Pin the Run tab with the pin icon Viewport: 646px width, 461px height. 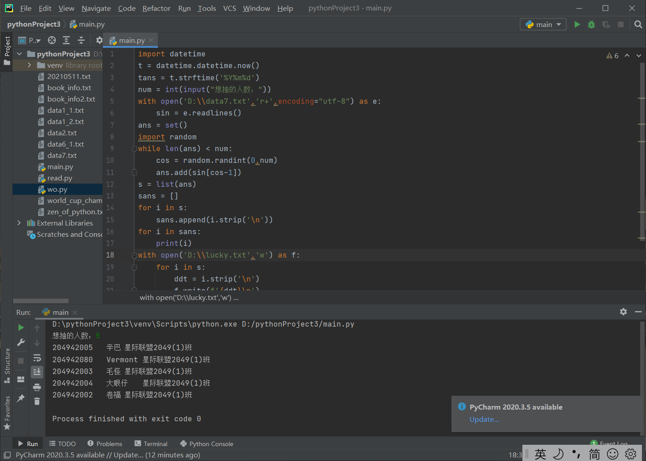(x=21, y=398)
